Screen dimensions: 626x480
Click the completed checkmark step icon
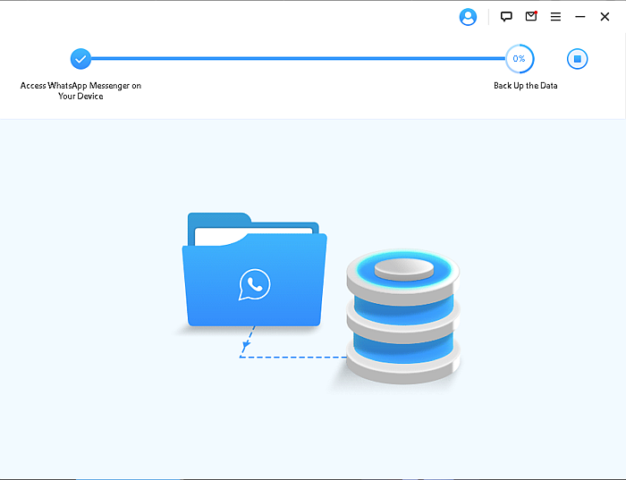(80, 59)
